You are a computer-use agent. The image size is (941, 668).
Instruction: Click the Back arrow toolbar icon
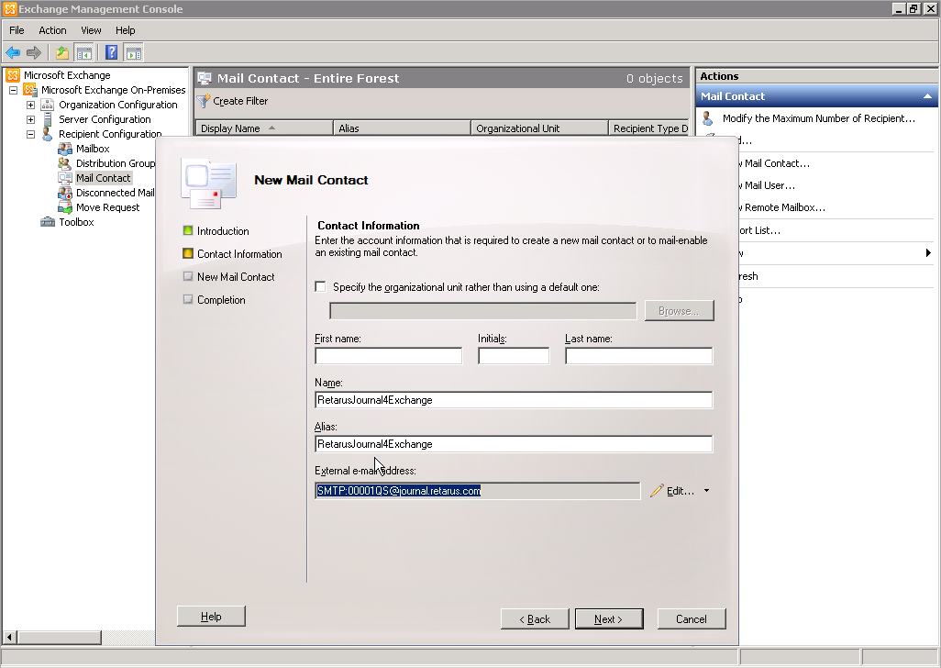[13, 52]
